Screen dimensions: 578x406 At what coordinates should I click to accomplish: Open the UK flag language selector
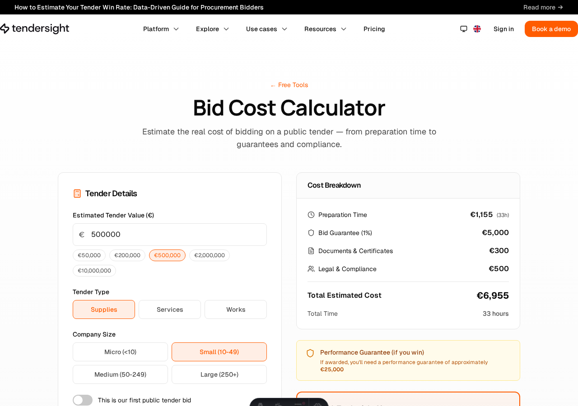[477, 29]
